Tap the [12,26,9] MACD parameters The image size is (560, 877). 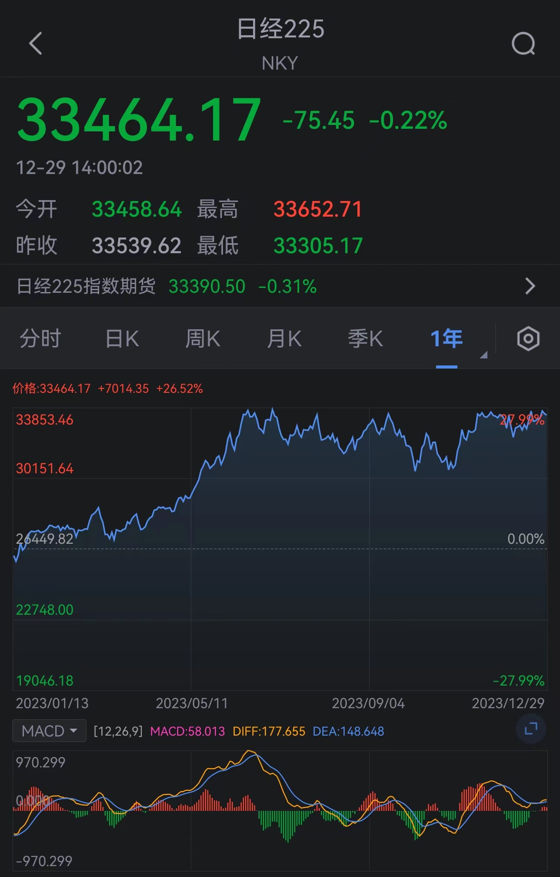pos(118,731)
